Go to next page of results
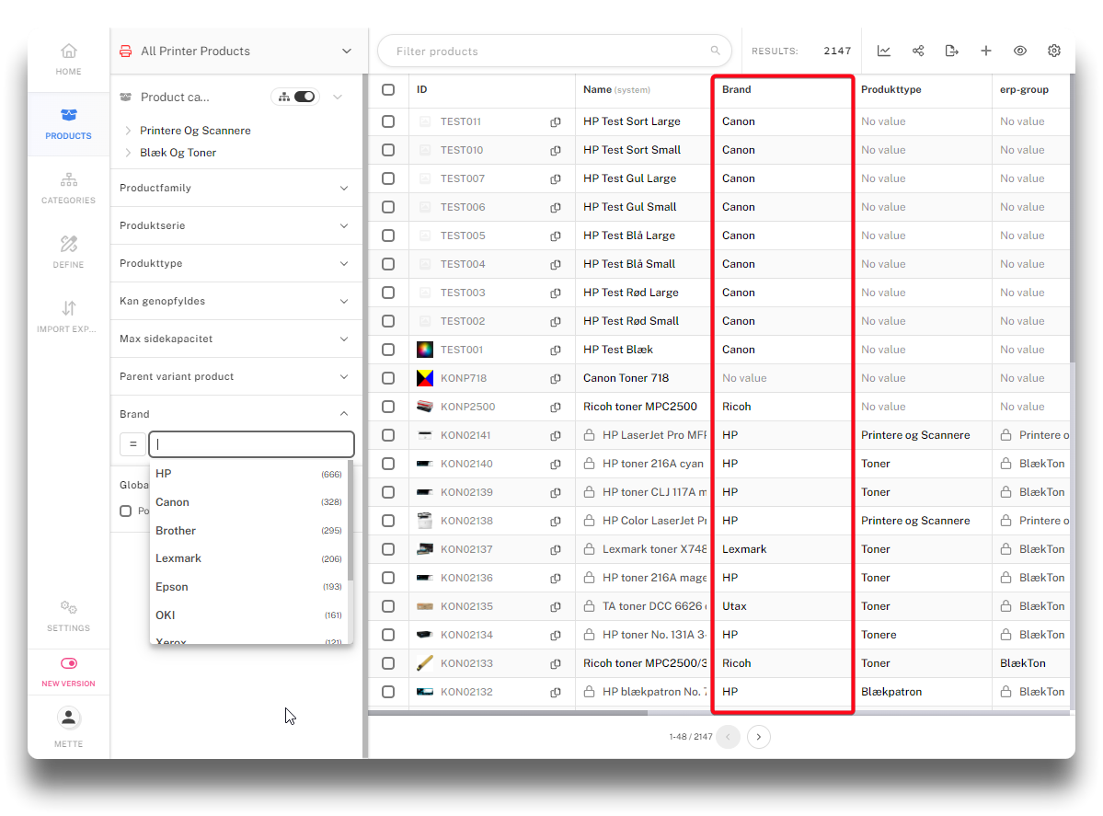Viewport: 1103px width, 816px height. (758, 737)
